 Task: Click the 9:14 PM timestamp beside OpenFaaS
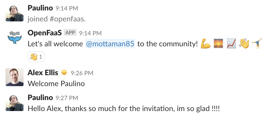[90, 33]
